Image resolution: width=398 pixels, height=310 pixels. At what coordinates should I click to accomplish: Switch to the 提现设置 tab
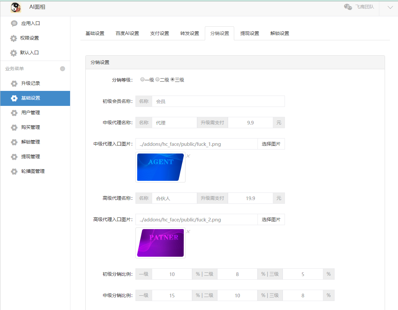click(249, 33)
